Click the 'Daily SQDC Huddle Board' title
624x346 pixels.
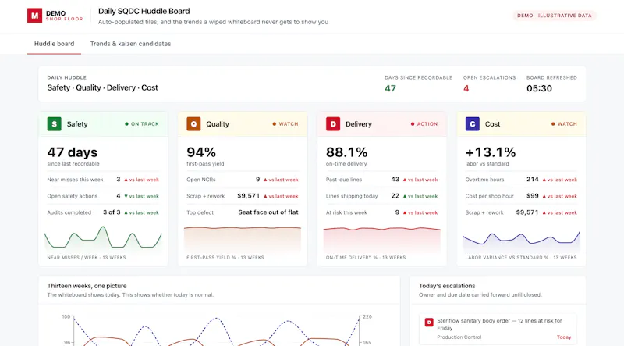[144, 11]
